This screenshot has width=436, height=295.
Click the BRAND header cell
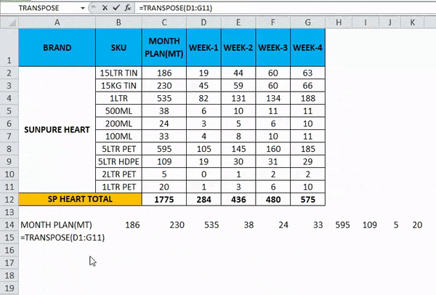click(57, 47)
